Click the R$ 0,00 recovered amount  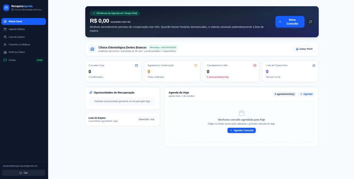point(100,21)
